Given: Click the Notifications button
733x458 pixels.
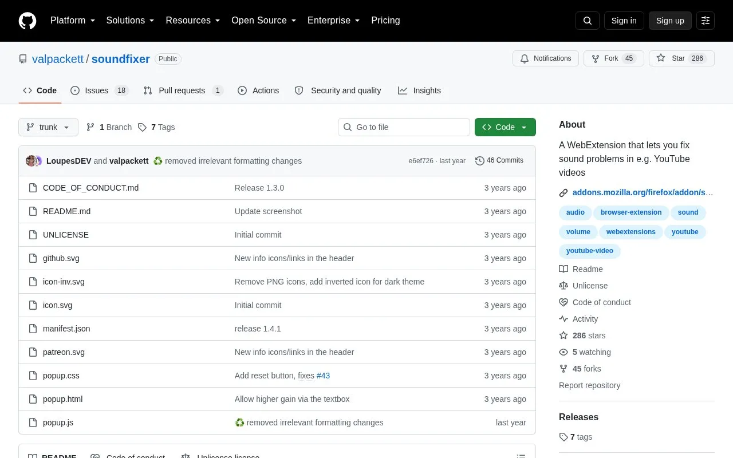Looking at the screenshot, I should [x=546, y=58].
